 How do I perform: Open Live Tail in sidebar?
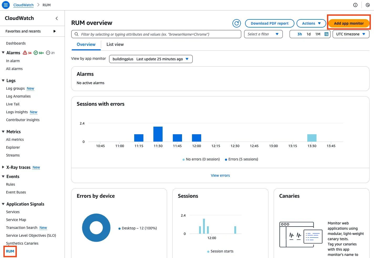(x=13, y=104)
